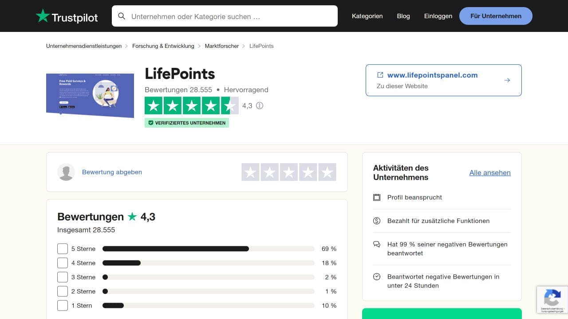The width and height of the screenshot is (568, 319).
Task: Click the speech bubble icon beside the 99 % stat
Action: 377,245
